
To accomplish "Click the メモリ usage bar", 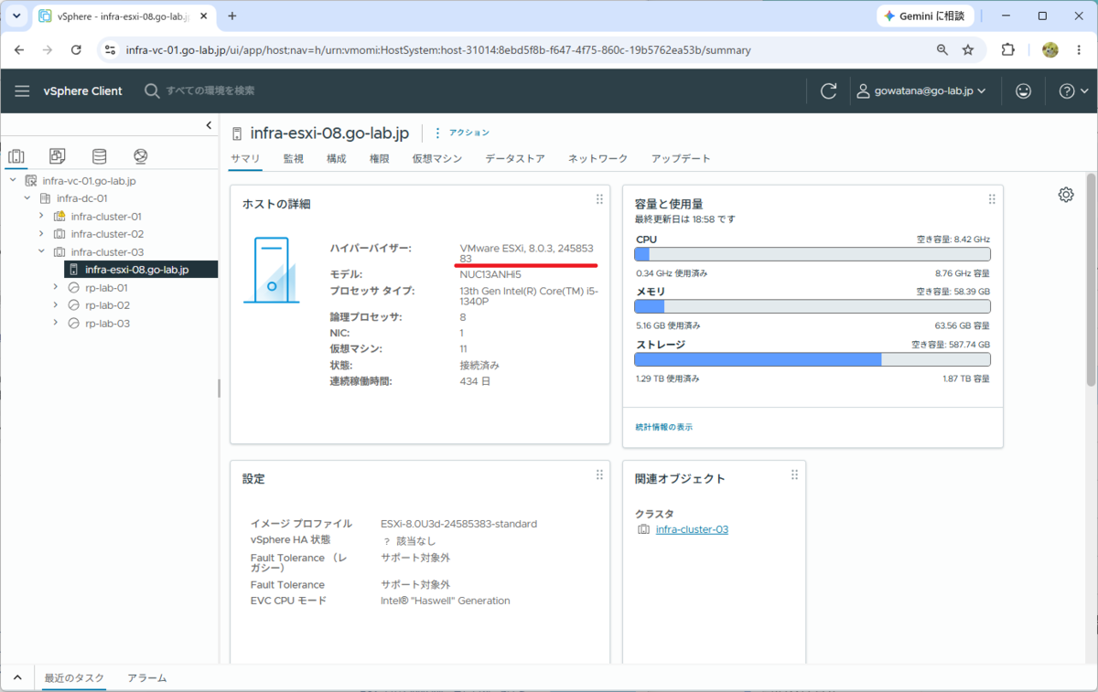I will (x=813, y=306).
